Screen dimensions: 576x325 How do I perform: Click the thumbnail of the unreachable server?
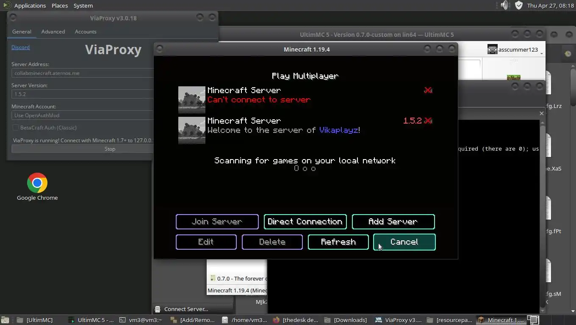coord(191,100)
